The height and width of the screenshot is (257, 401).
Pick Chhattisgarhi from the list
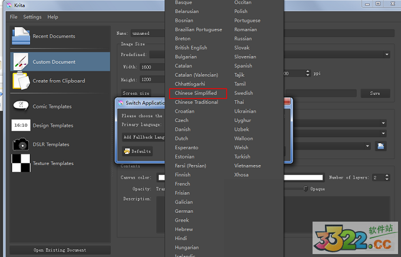click(x=190, y=84)
